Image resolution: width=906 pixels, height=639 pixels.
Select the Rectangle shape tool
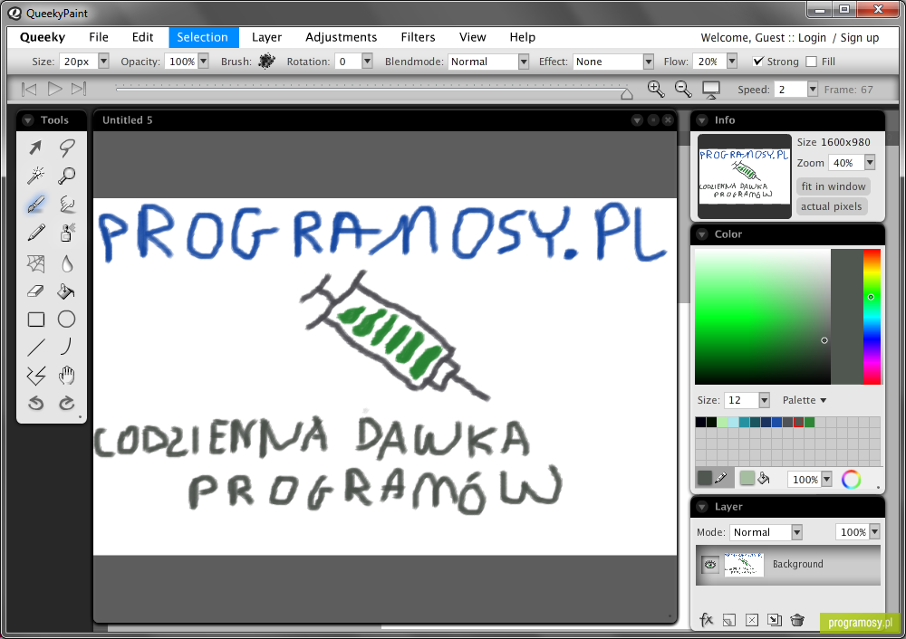[36, 319]
